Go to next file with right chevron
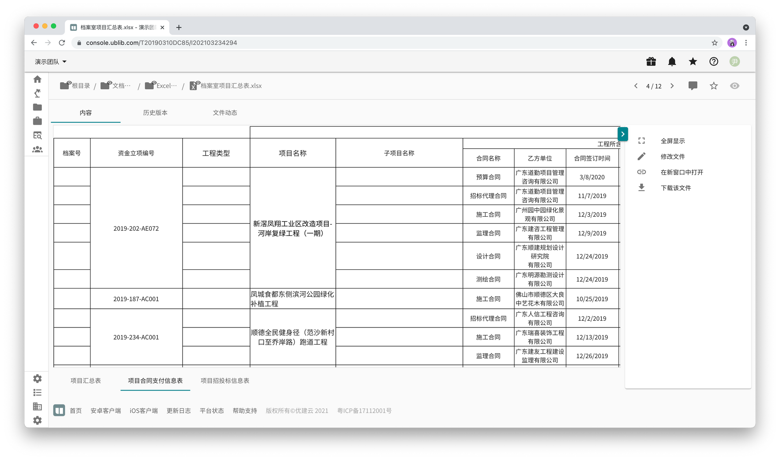 point(672,86)
